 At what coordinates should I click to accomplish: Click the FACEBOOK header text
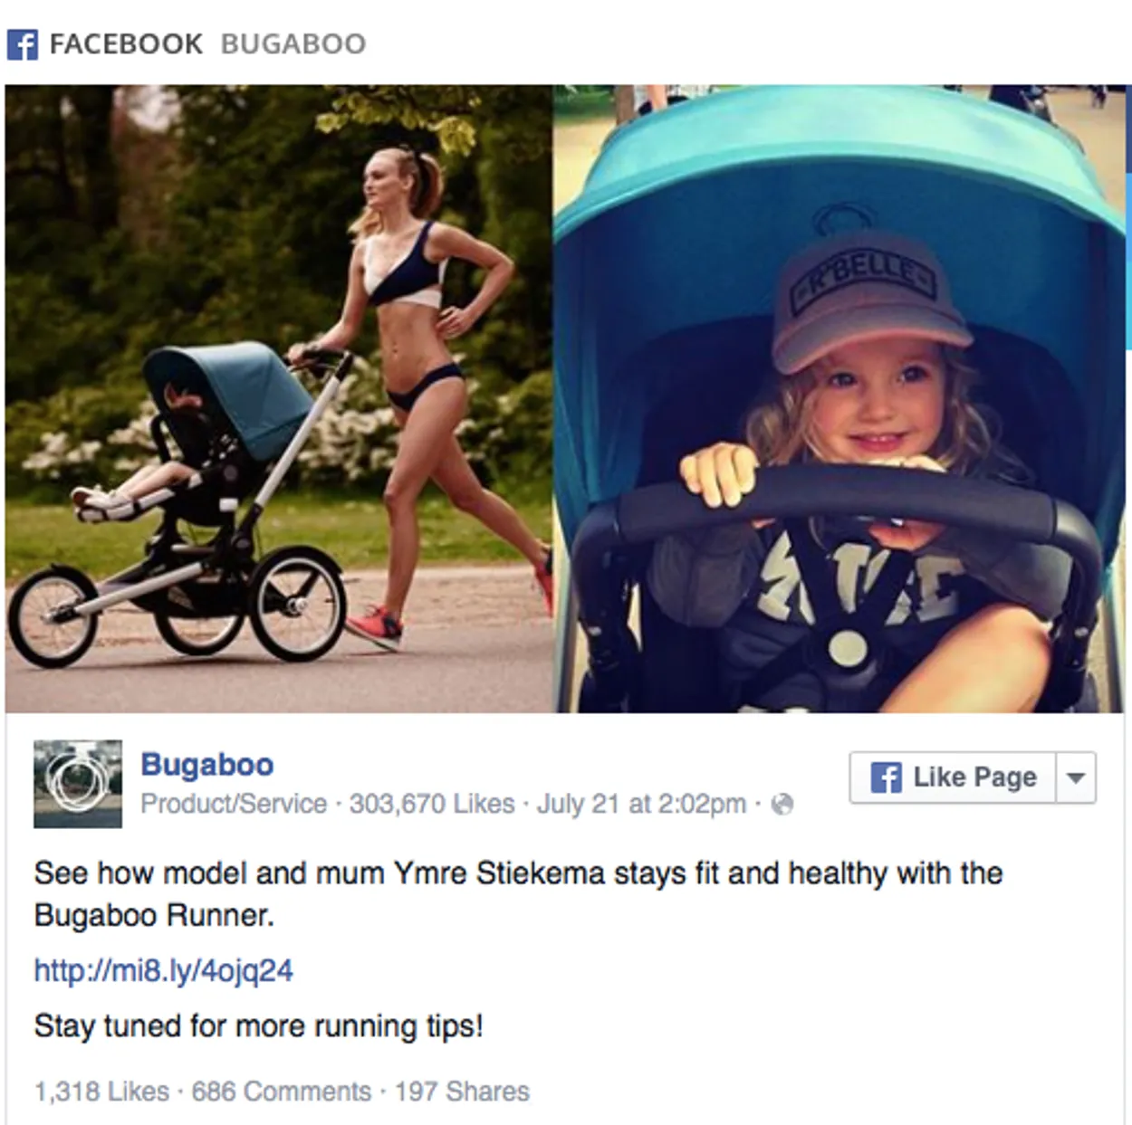(126, 44)
